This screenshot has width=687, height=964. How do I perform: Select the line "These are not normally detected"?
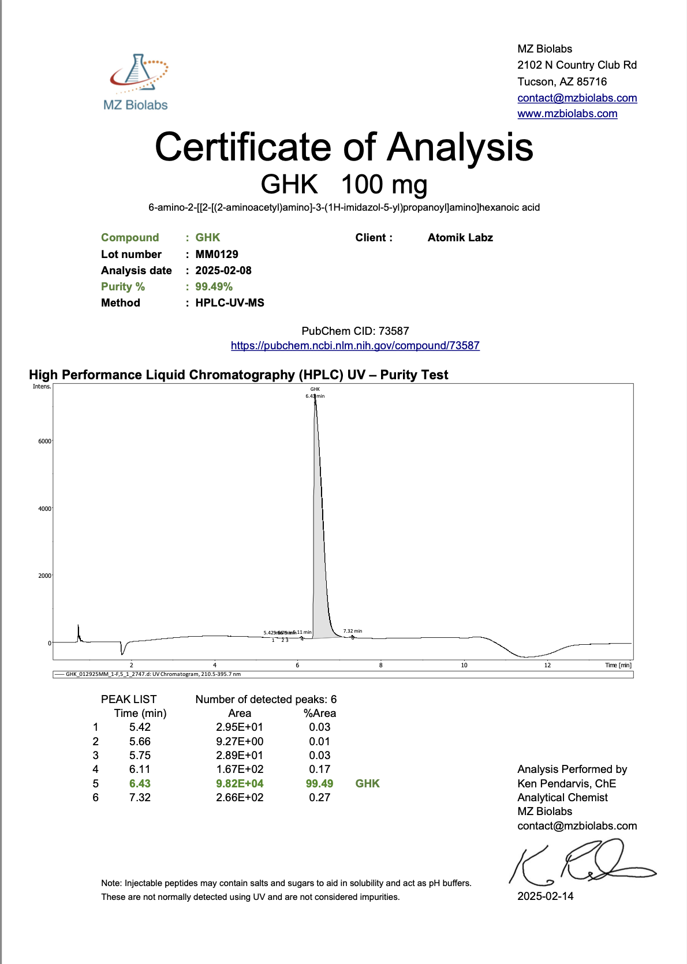coord(251,897)
